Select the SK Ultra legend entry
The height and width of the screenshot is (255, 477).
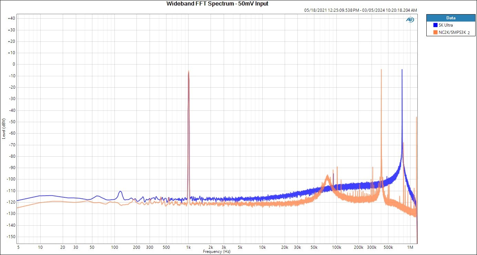click(446, 25)
